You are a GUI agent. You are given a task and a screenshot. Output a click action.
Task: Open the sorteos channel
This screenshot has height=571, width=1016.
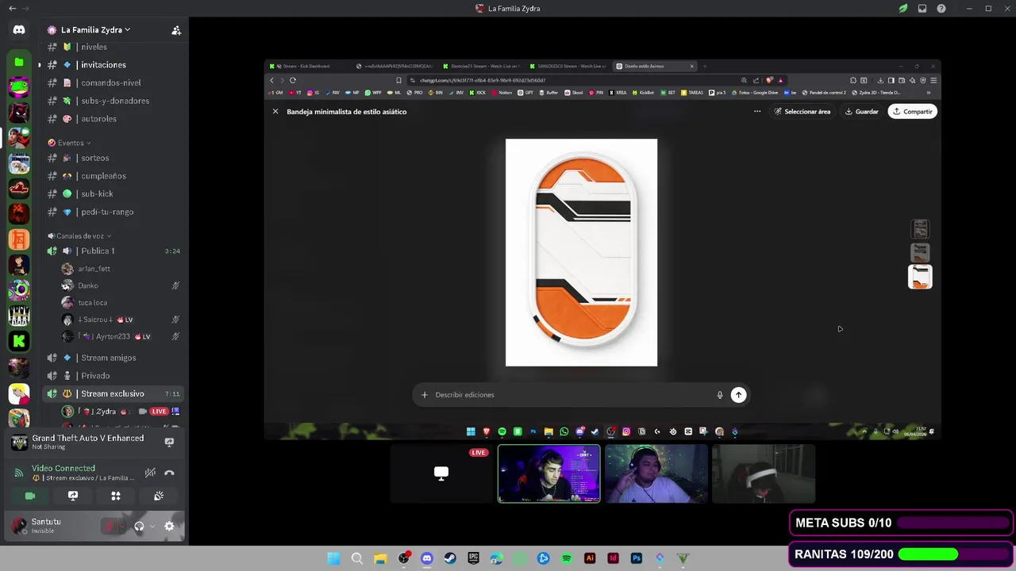114,158
